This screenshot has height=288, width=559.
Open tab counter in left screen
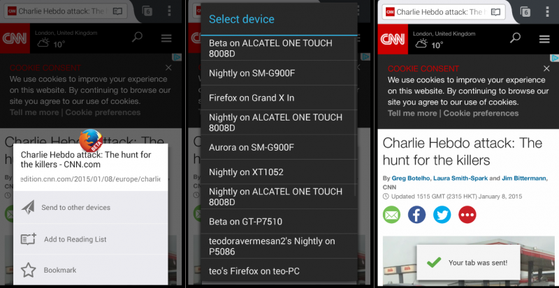pyautogui.click(x=147, y=11)
